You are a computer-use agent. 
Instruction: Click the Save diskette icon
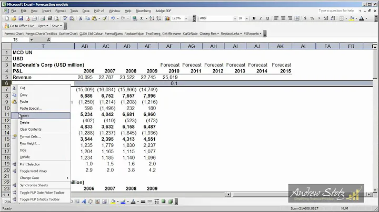(x=21, y=18)
